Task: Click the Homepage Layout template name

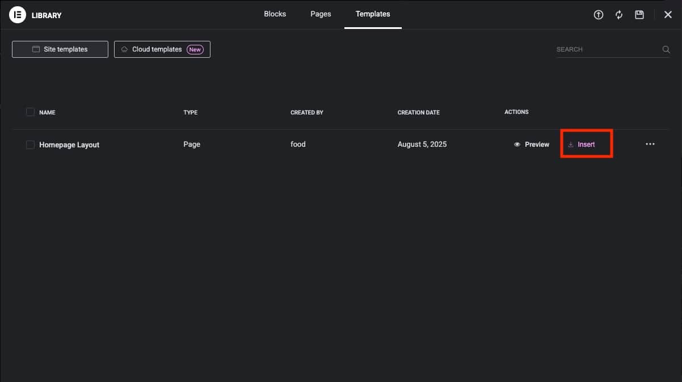Action: [69, 145]
